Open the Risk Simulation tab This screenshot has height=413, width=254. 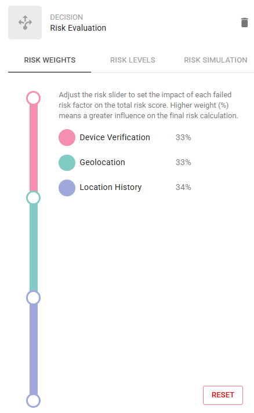coord(216,60)
